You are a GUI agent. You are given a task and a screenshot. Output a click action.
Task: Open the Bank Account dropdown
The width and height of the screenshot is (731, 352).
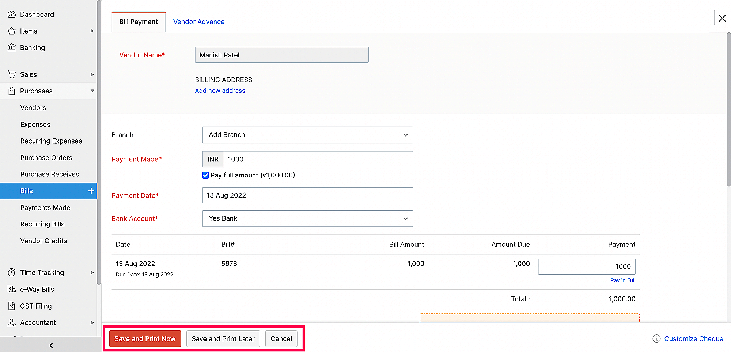click(307, 218)
